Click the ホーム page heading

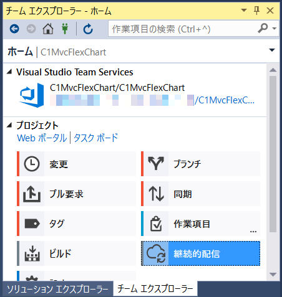(20, 52)
